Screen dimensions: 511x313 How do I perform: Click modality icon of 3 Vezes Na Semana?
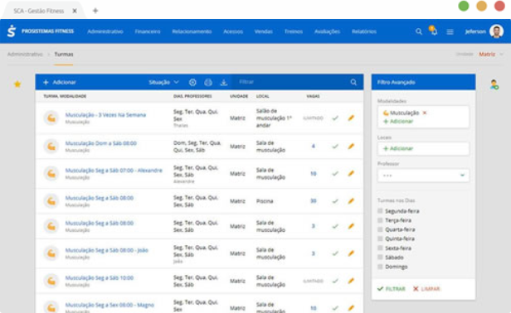[x=51, y=118]
